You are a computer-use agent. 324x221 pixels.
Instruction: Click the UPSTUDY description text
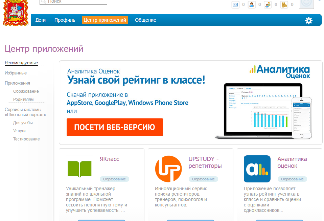click(181, 197)
